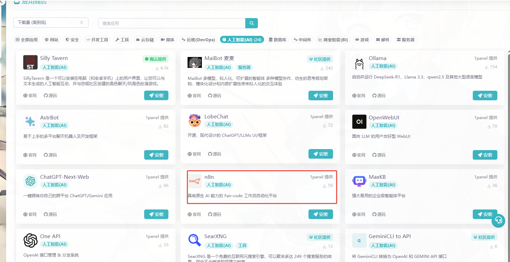The image size is (510, 262).
Task: Switch to the 数据库 category tab
Action: (x=277, y=40)
